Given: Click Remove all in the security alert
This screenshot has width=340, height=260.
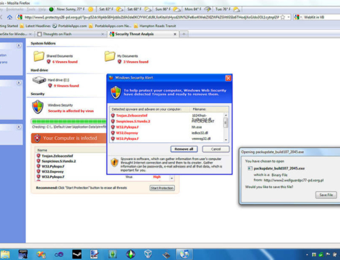Looking at the screenshot, I should [184, 149].
